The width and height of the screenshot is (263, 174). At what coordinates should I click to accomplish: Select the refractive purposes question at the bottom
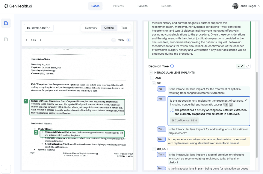(208, 169)
